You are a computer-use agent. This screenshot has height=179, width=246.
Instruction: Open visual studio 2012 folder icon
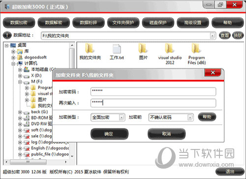tap(169, 49)
